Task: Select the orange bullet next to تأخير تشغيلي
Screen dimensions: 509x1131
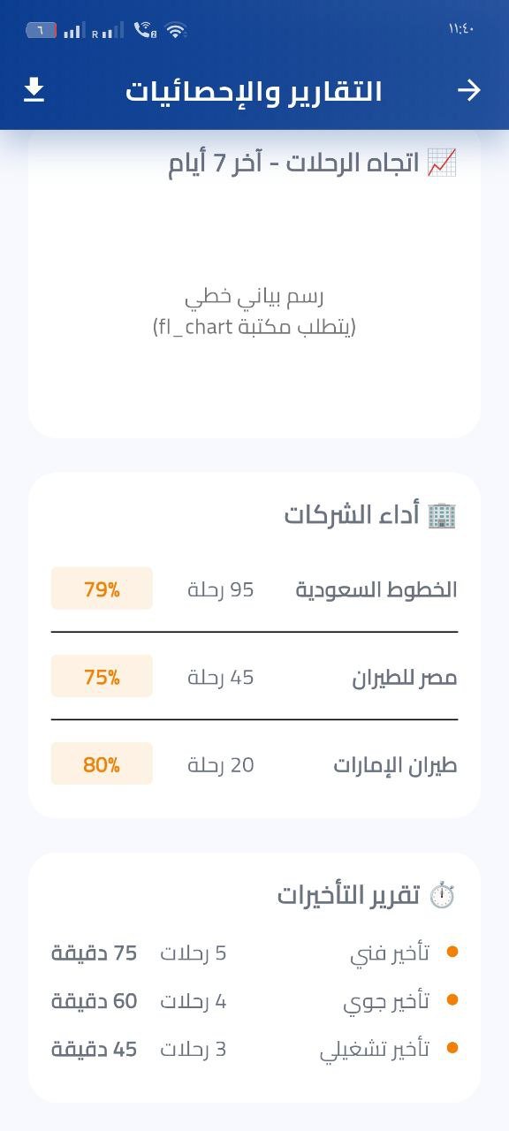Action: [452, 1049]
